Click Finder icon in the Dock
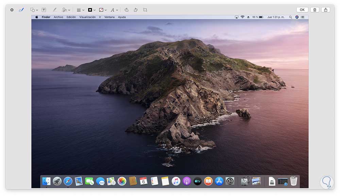The image size is (340, 196). 46,181
